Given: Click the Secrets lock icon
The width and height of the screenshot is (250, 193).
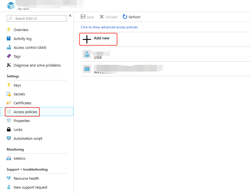Looking at the screenshot, I should pos(9,94).
